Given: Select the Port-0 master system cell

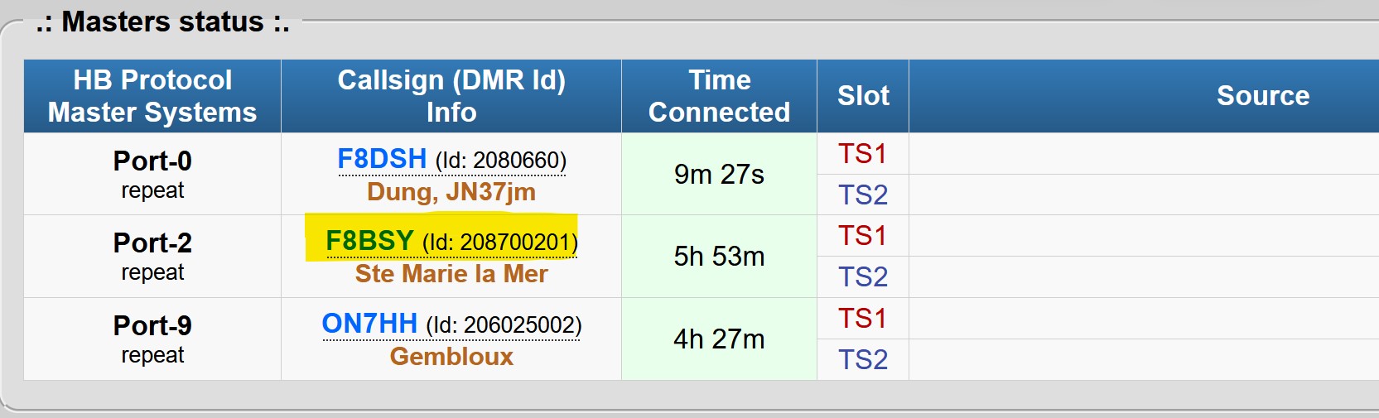Looking at the screenshot, I should pyautogui.click(x=152, y=174).
